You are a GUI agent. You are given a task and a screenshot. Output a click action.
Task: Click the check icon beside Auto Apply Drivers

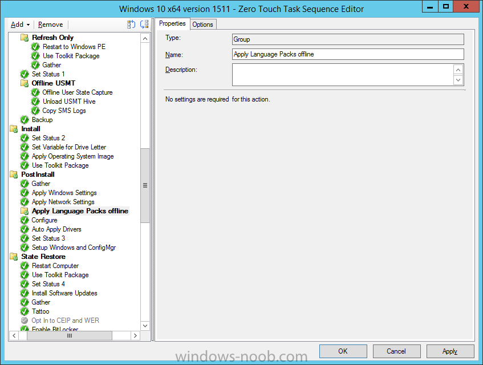(25, 229)
